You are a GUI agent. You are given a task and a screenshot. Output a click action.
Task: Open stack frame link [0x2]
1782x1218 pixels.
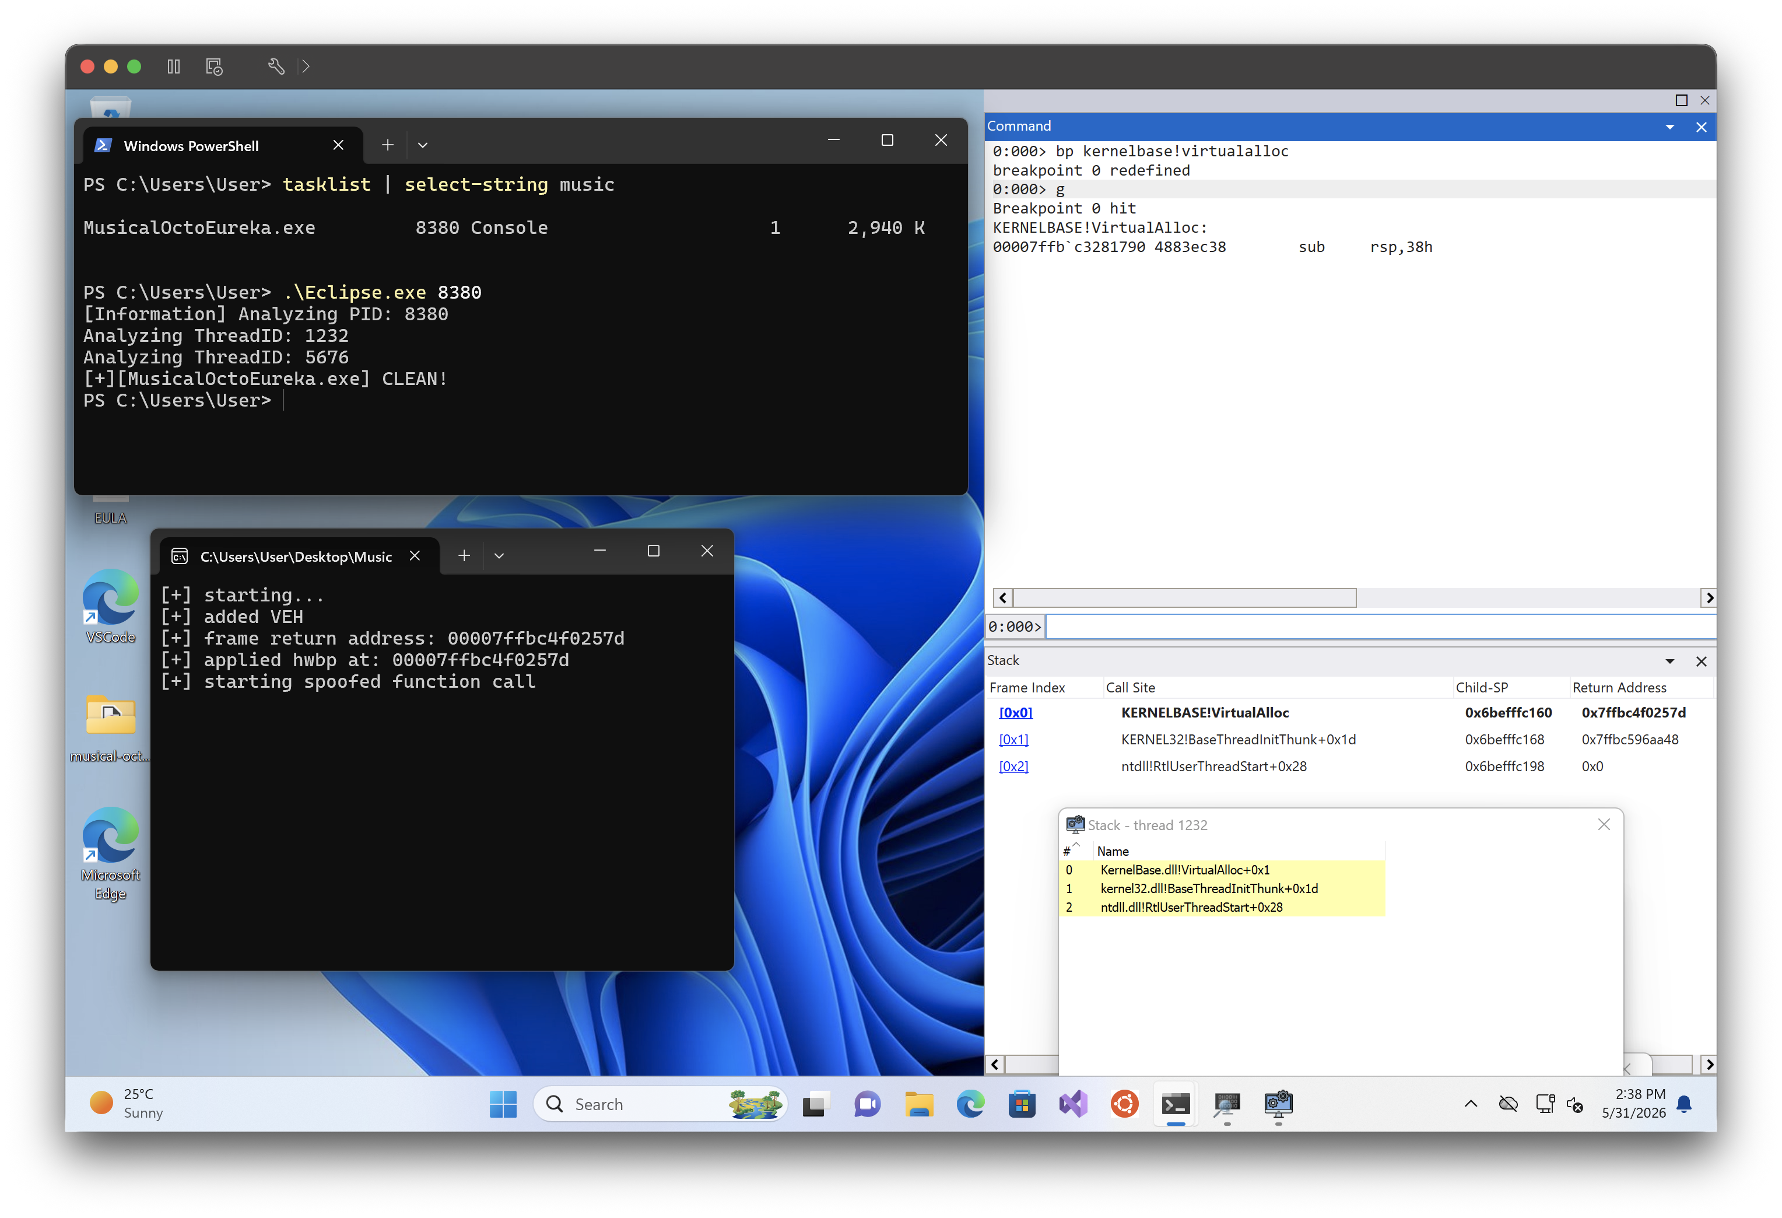pyautogui.click(x=1013, y=766)
